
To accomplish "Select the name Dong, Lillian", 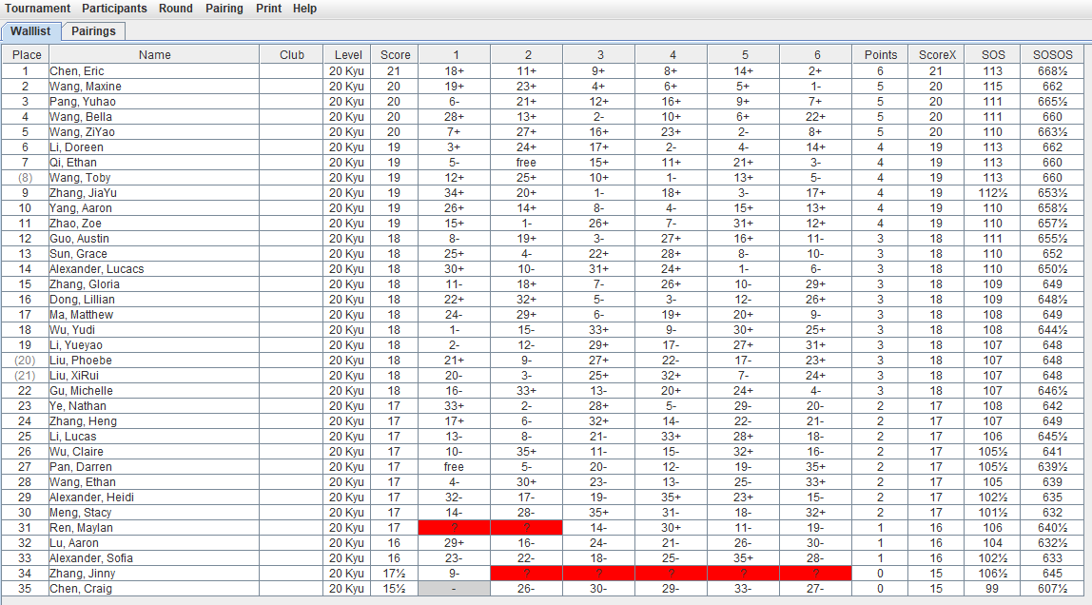I will 82,300.
